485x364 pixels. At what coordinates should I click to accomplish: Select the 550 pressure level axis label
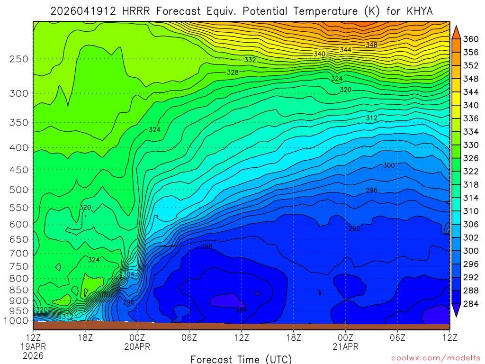(19, 208)
